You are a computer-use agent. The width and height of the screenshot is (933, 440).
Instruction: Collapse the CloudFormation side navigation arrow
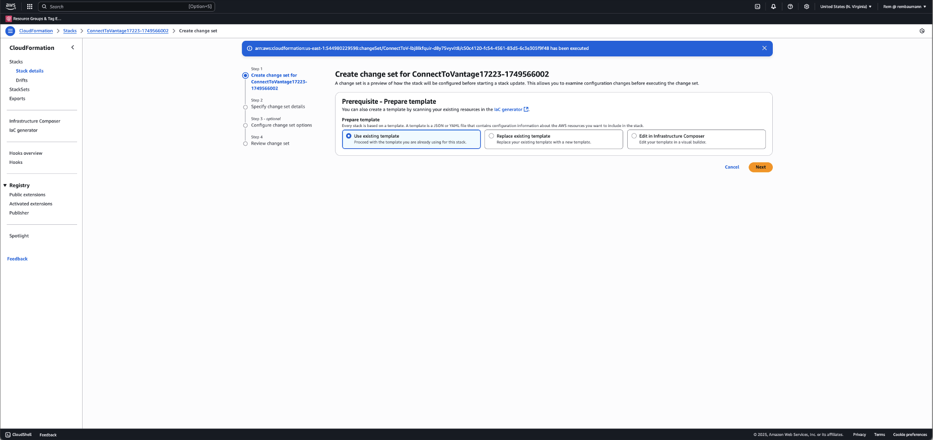[x=73, y=47]
